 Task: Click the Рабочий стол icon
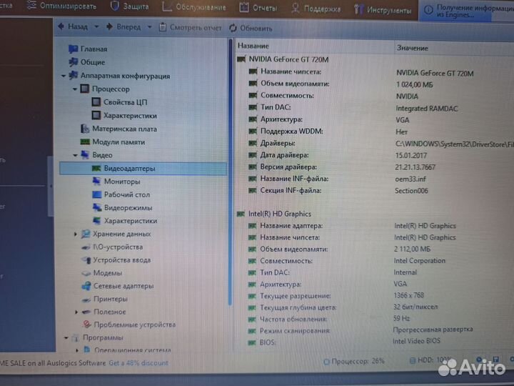tap(96, 194)
